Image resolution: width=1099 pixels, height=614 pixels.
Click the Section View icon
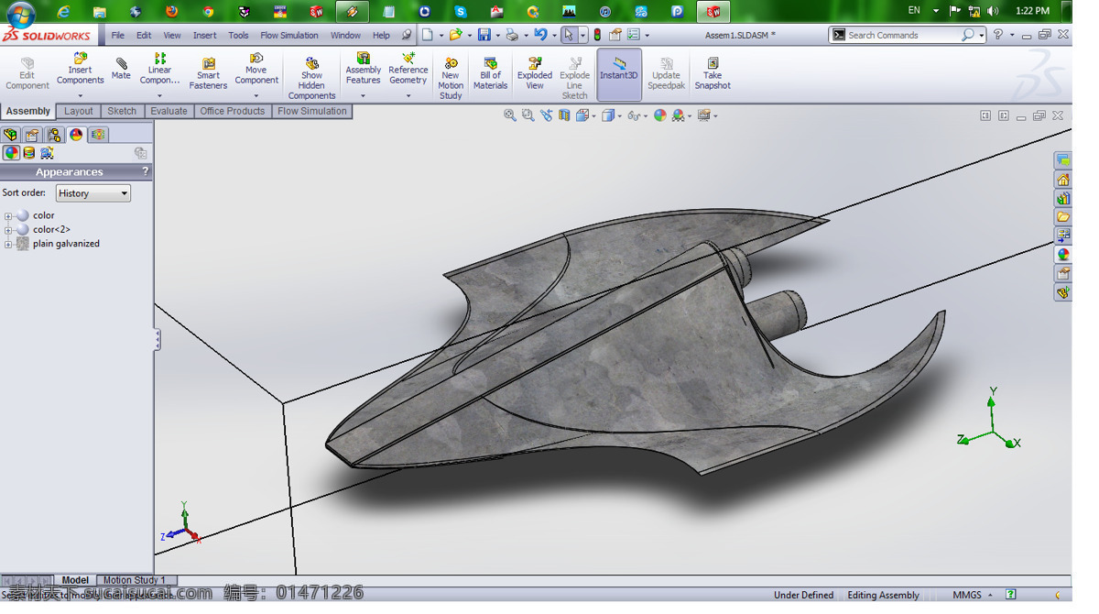coord(564,115)
